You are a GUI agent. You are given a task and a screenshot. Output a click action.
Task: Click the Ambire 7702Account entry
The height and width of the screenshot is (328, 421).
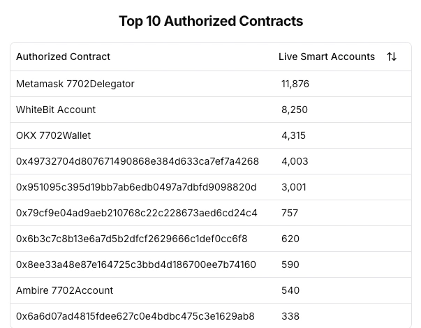pos(64,290)
